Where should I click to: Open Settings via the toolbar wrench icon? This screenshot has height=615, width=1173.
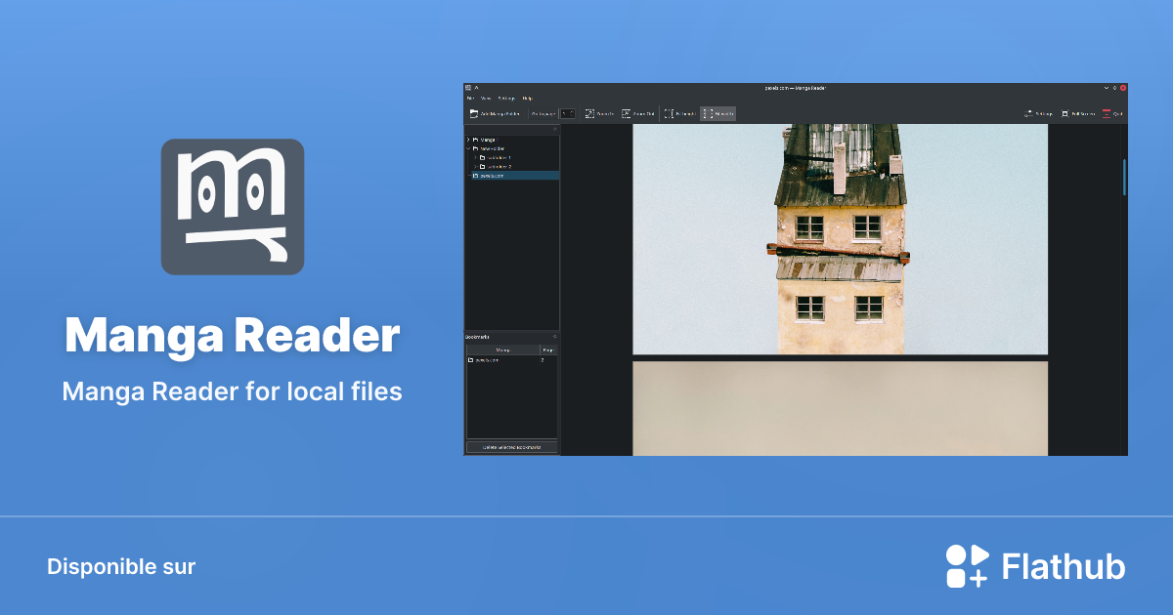(1026, 113)
